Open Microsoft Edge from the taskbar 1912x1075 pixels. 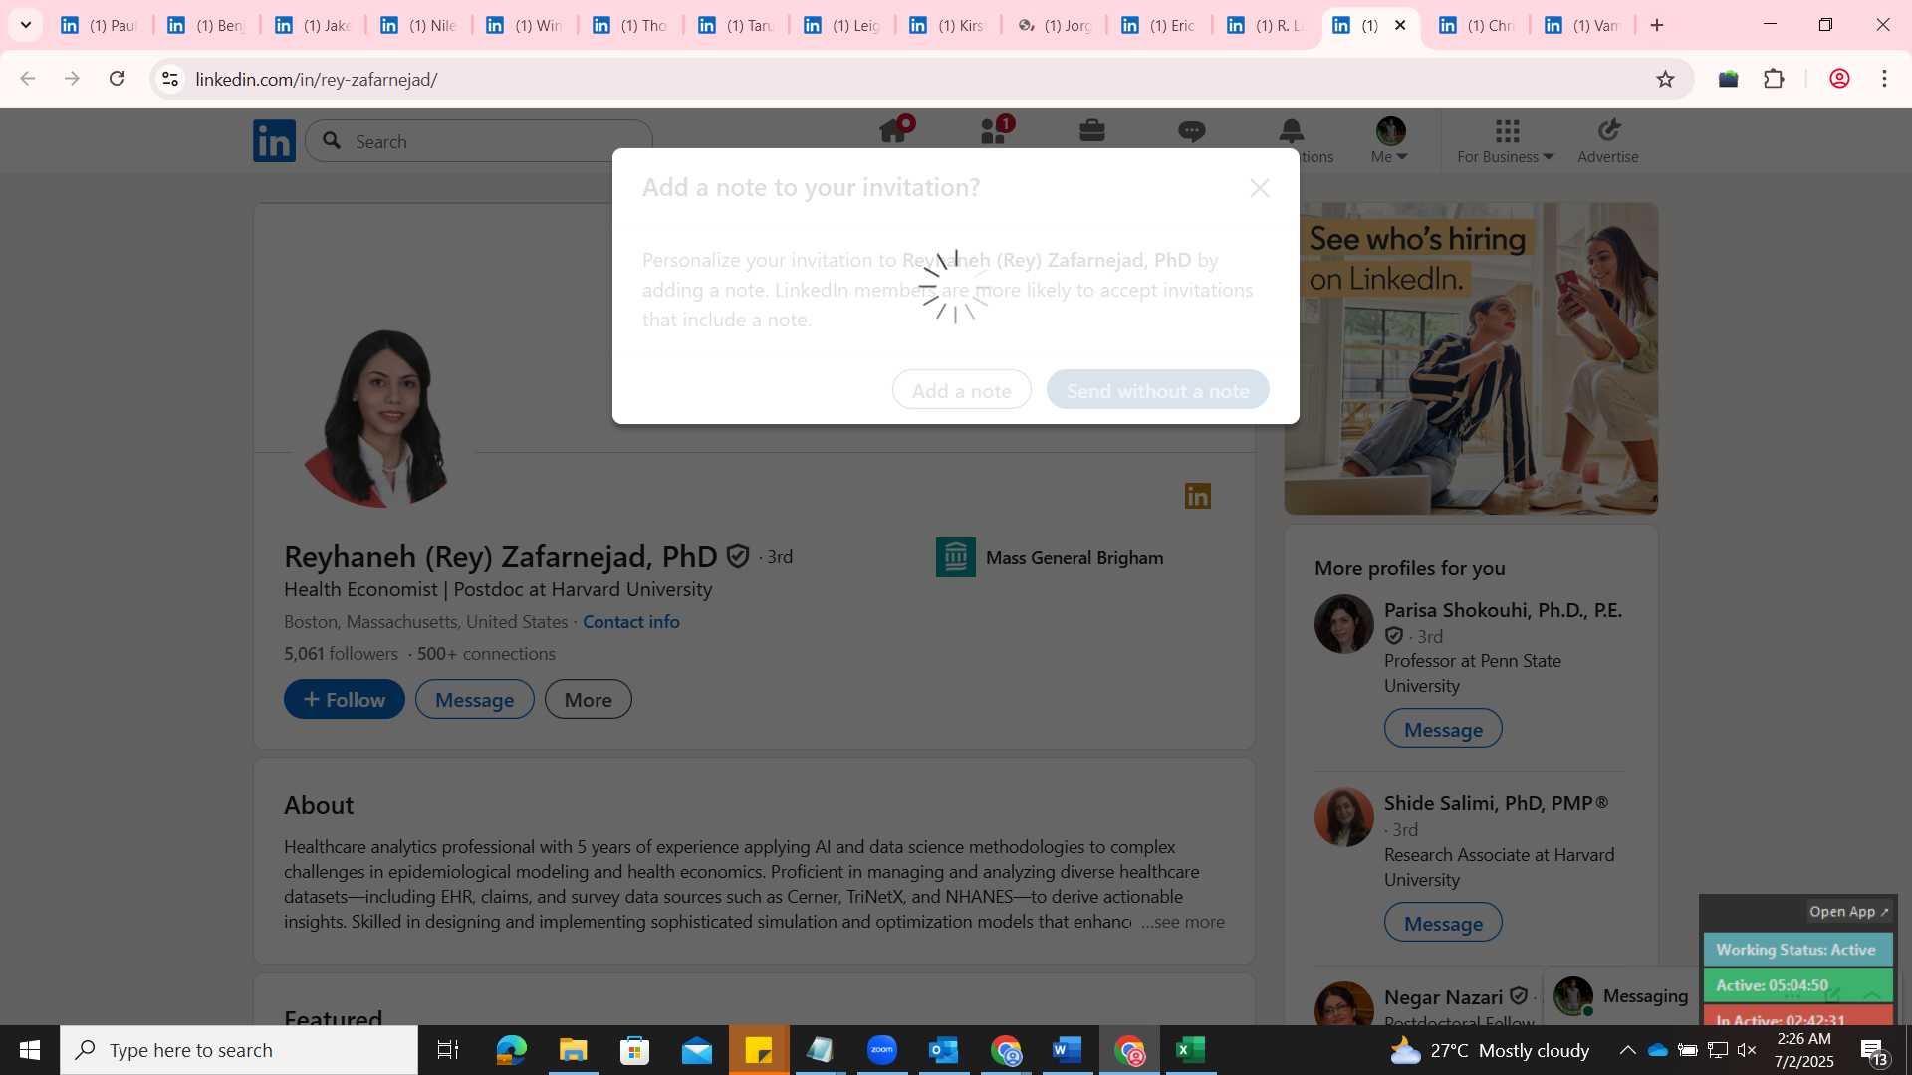[511, 1050]
